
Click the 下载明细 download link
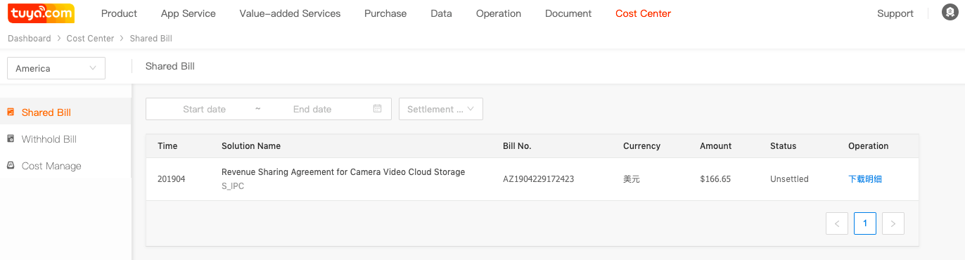(x=865, y=179)
